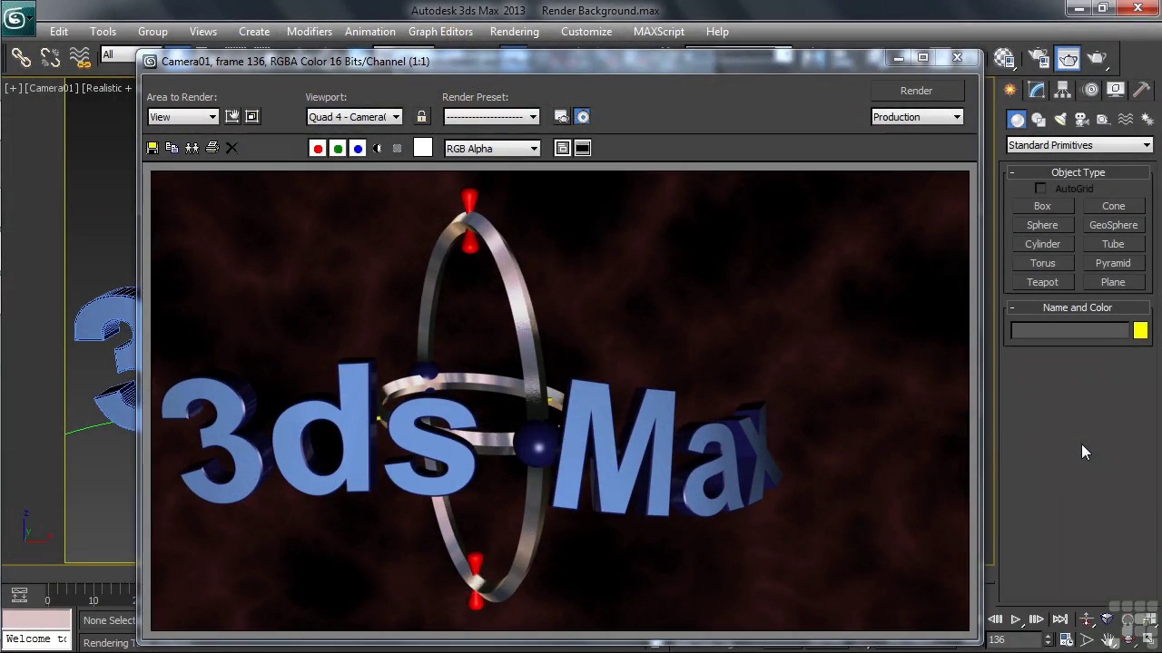Click the Save Image disk icon

pyautogui.click(x=153, y=148)
